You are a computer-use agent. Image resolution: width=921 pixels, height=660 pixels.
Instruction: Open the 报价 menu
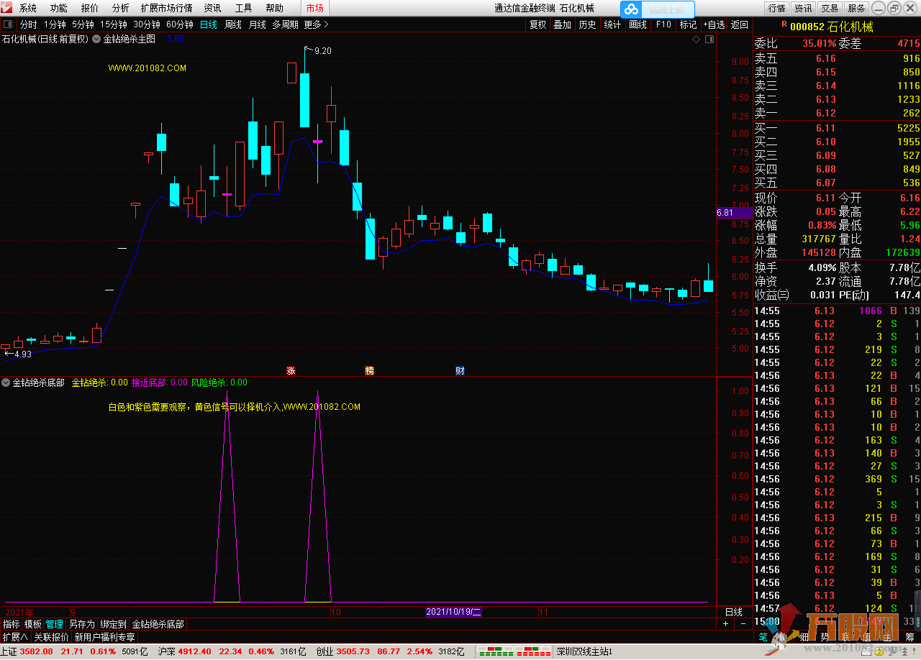point(89,9)
